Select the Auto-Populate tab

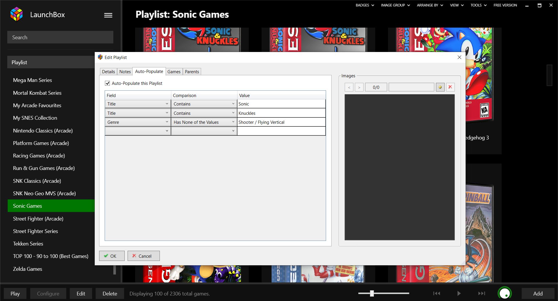pyautogui.click(x=149, y=71)
